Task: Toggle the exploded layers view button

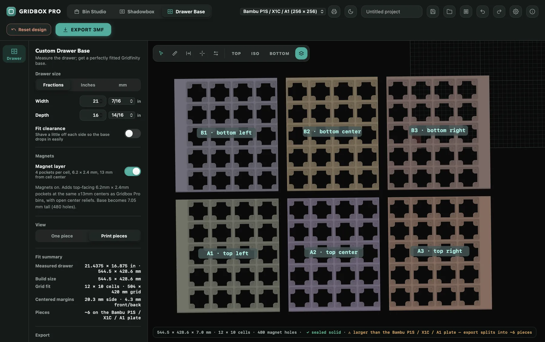Action: click(x=301, y=53)
